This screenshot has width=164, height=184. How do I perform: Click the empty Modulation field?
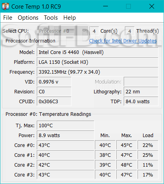click(x=141, y=82)
